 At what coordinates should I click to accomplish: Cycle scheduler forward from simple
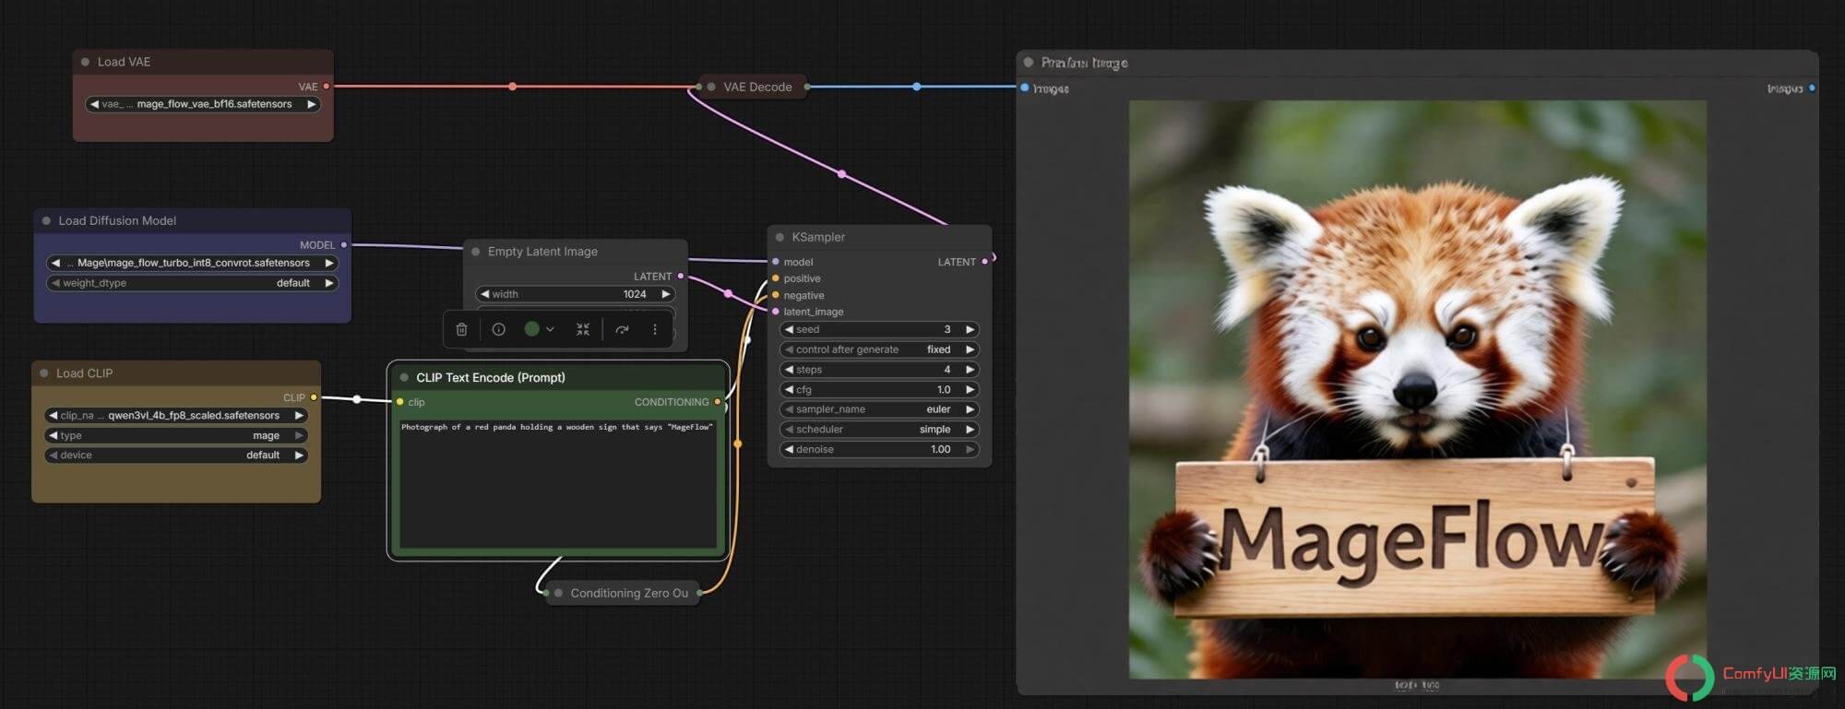tap(970, 430)
